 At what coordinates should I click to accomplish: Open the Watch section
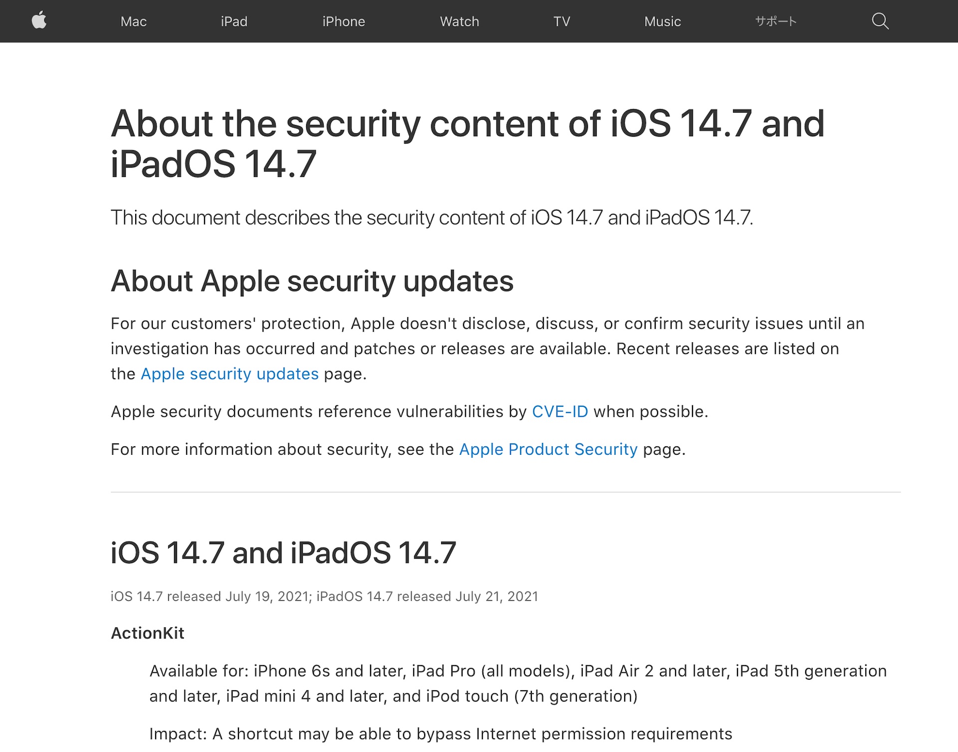[459, 21]
